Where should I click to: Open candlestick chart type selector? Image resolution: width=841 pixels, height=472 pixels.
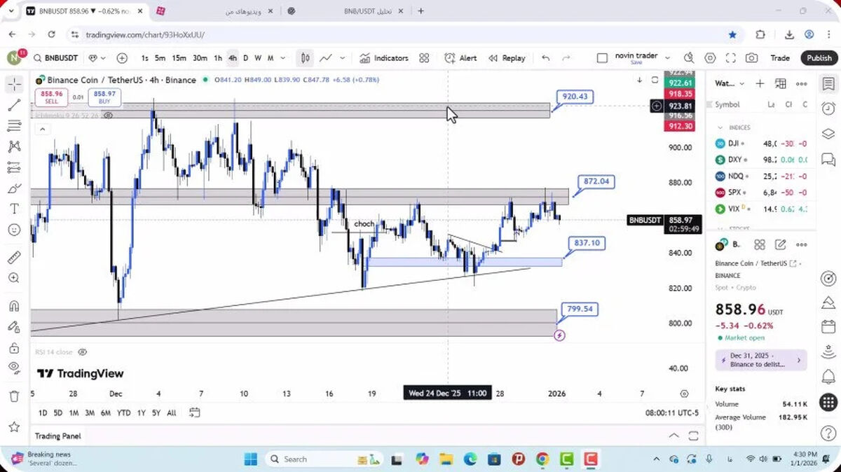[305, 58]
